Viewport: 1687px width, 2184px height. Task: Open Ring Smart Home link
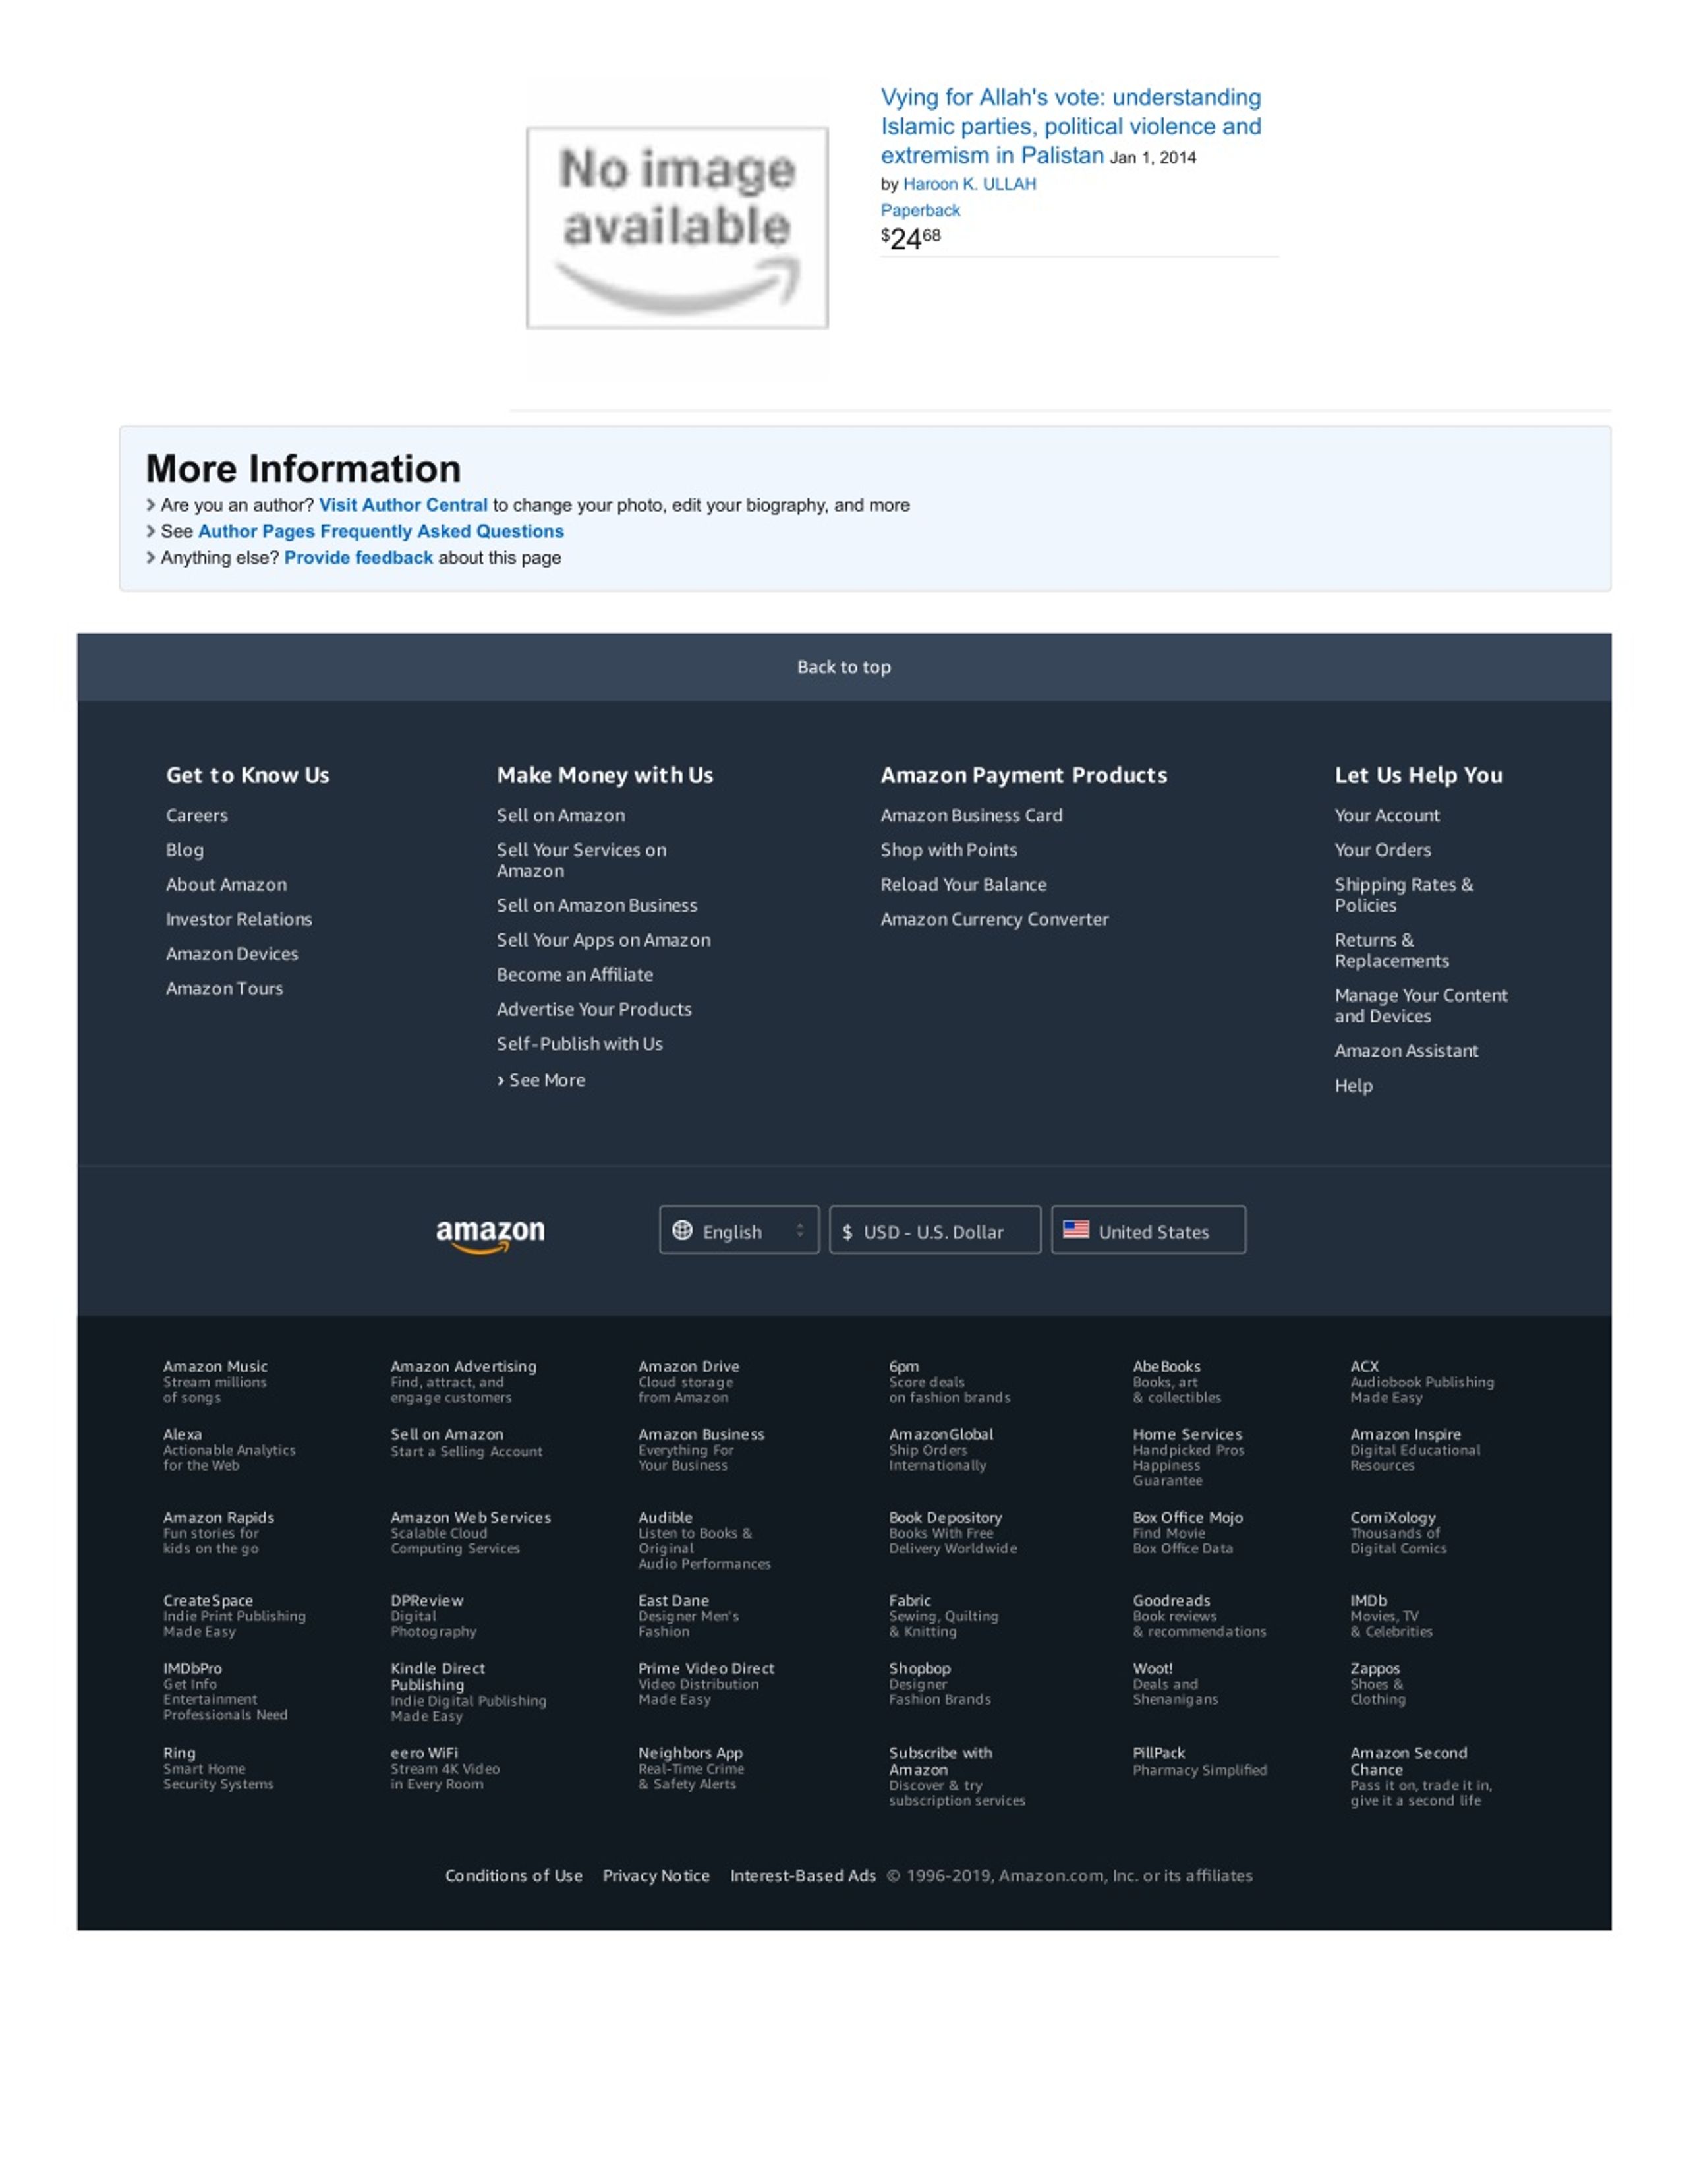tap(218, 1768)
